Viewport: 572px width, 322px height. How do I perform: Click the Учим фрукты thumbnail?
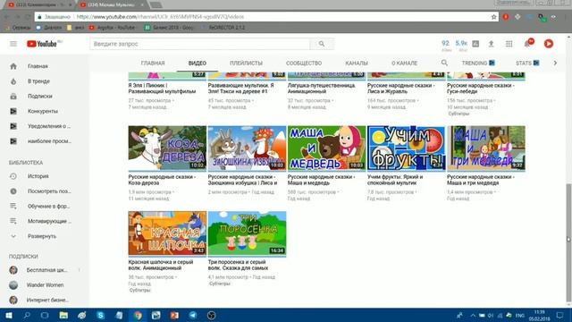pos(406,148)
